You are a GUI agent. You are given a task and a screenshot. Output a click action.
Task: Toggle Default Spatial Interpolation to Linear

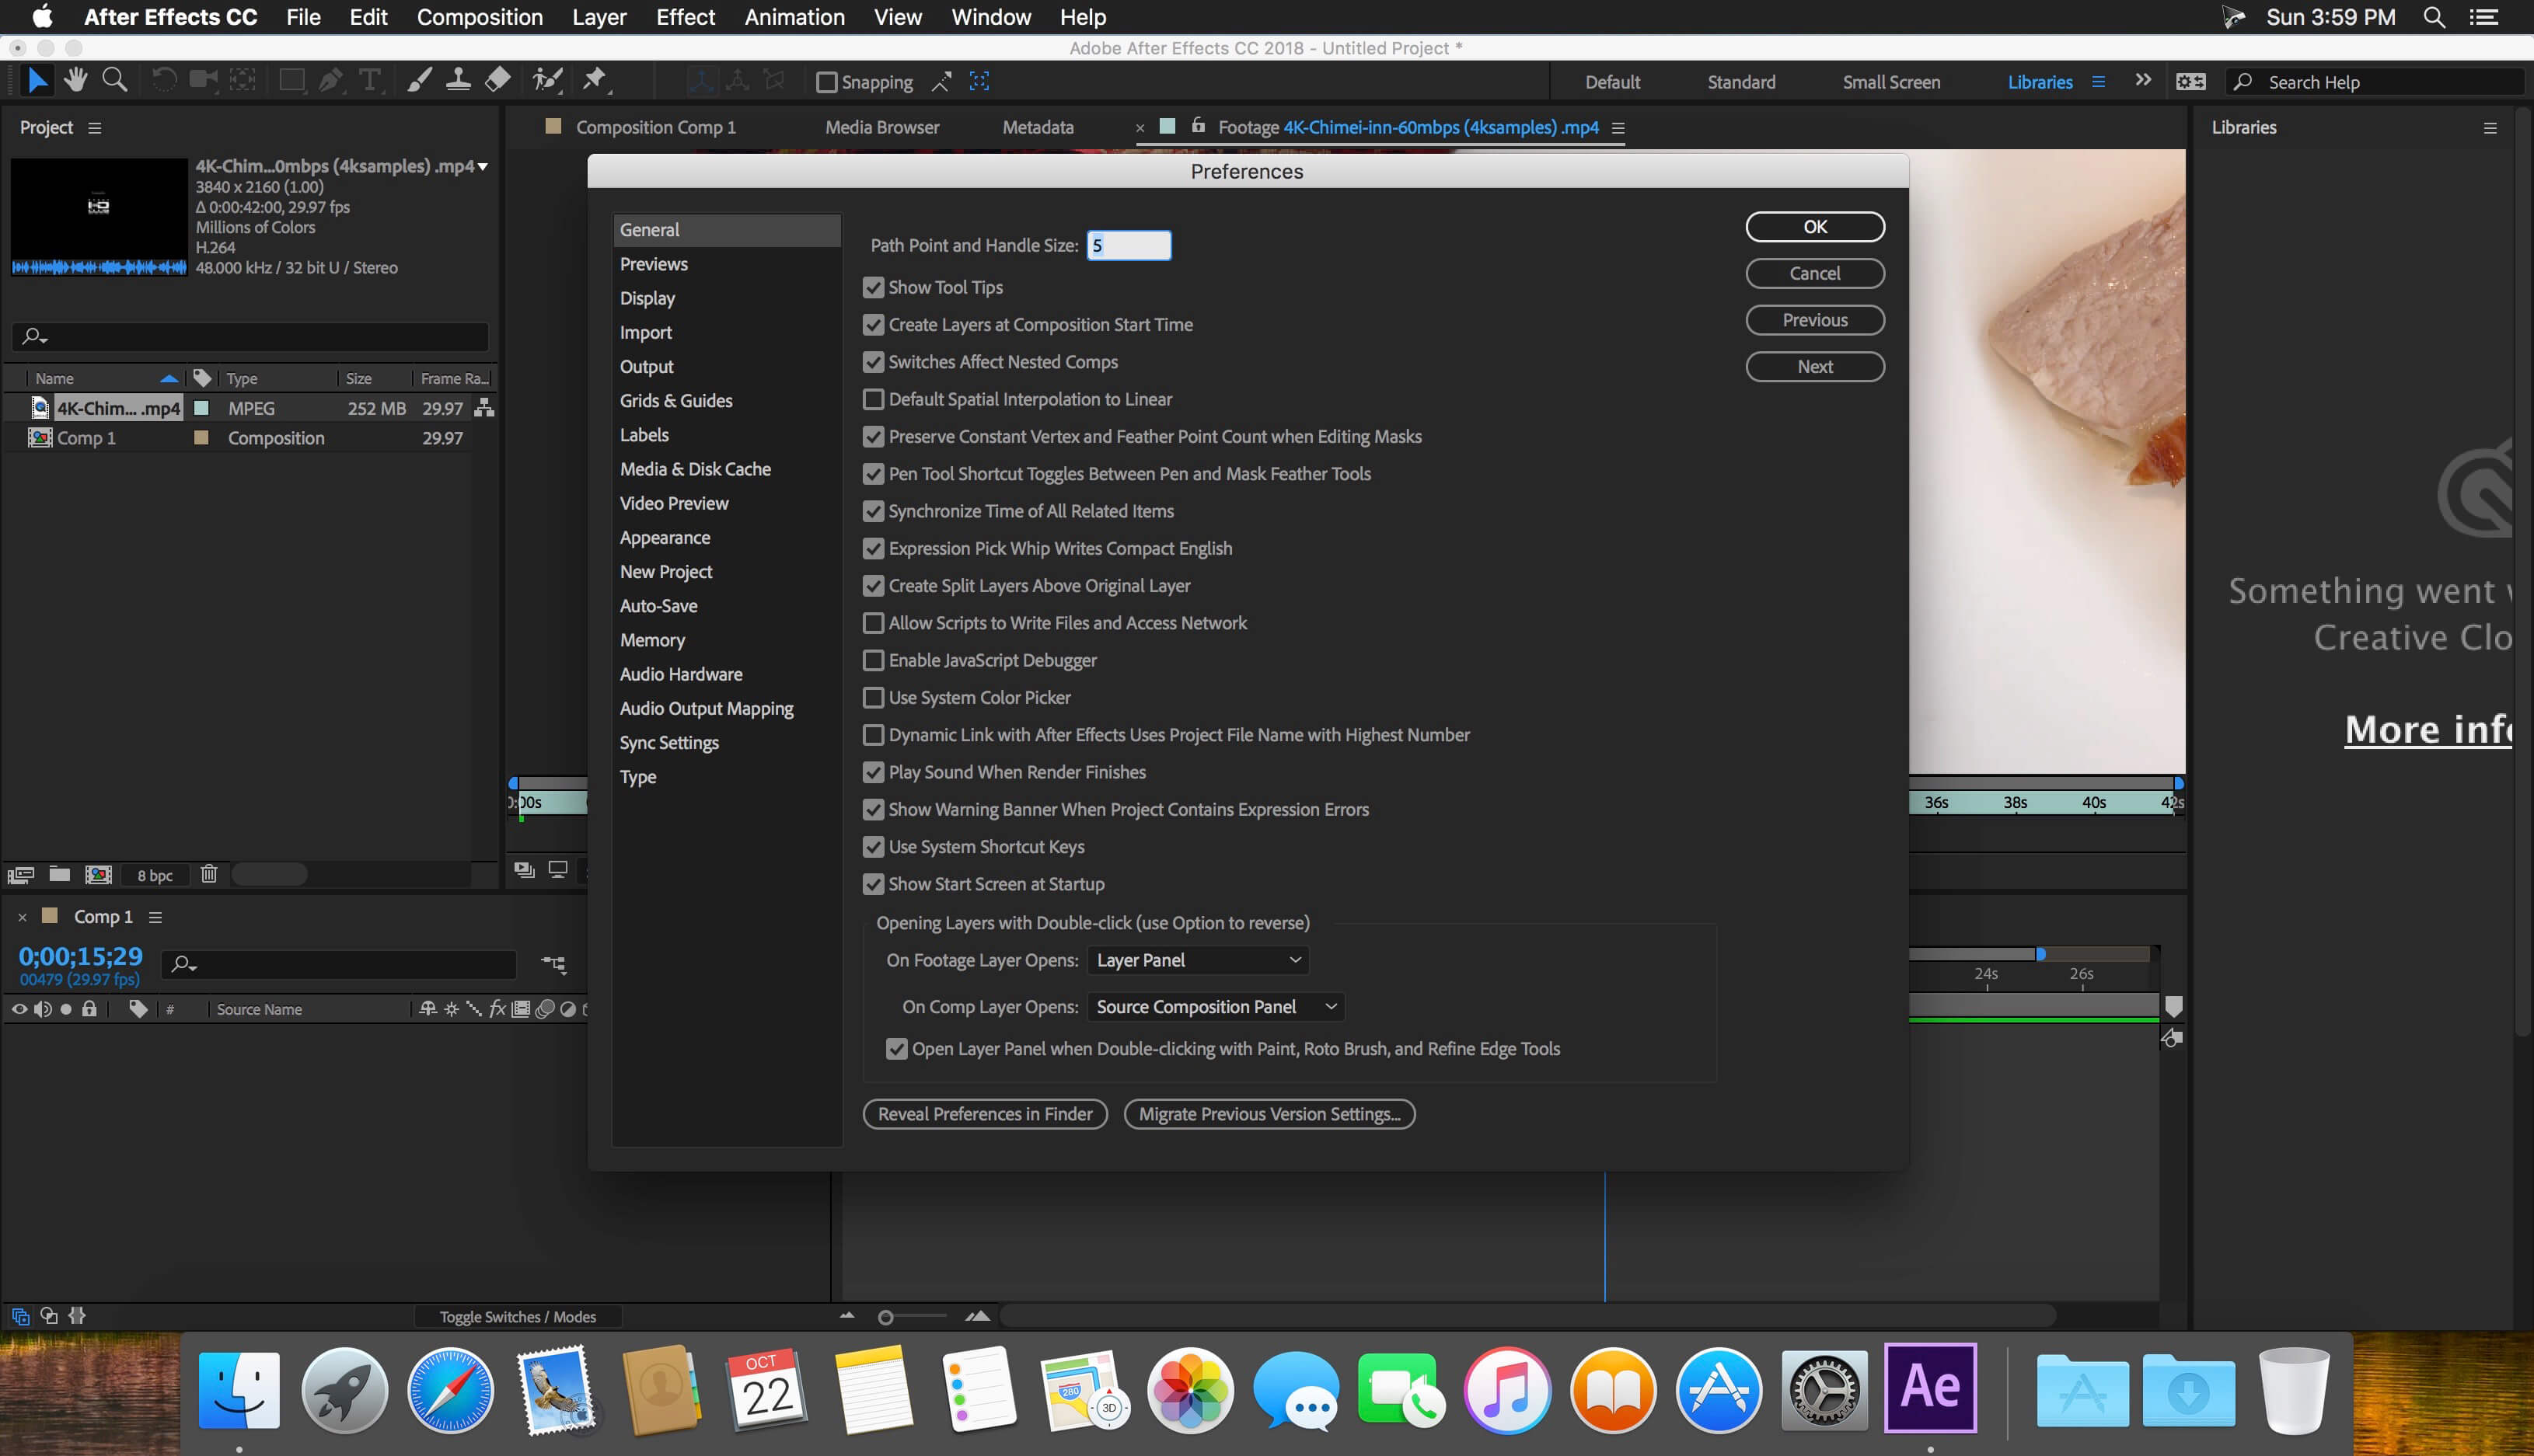click(x=872, y=399)
